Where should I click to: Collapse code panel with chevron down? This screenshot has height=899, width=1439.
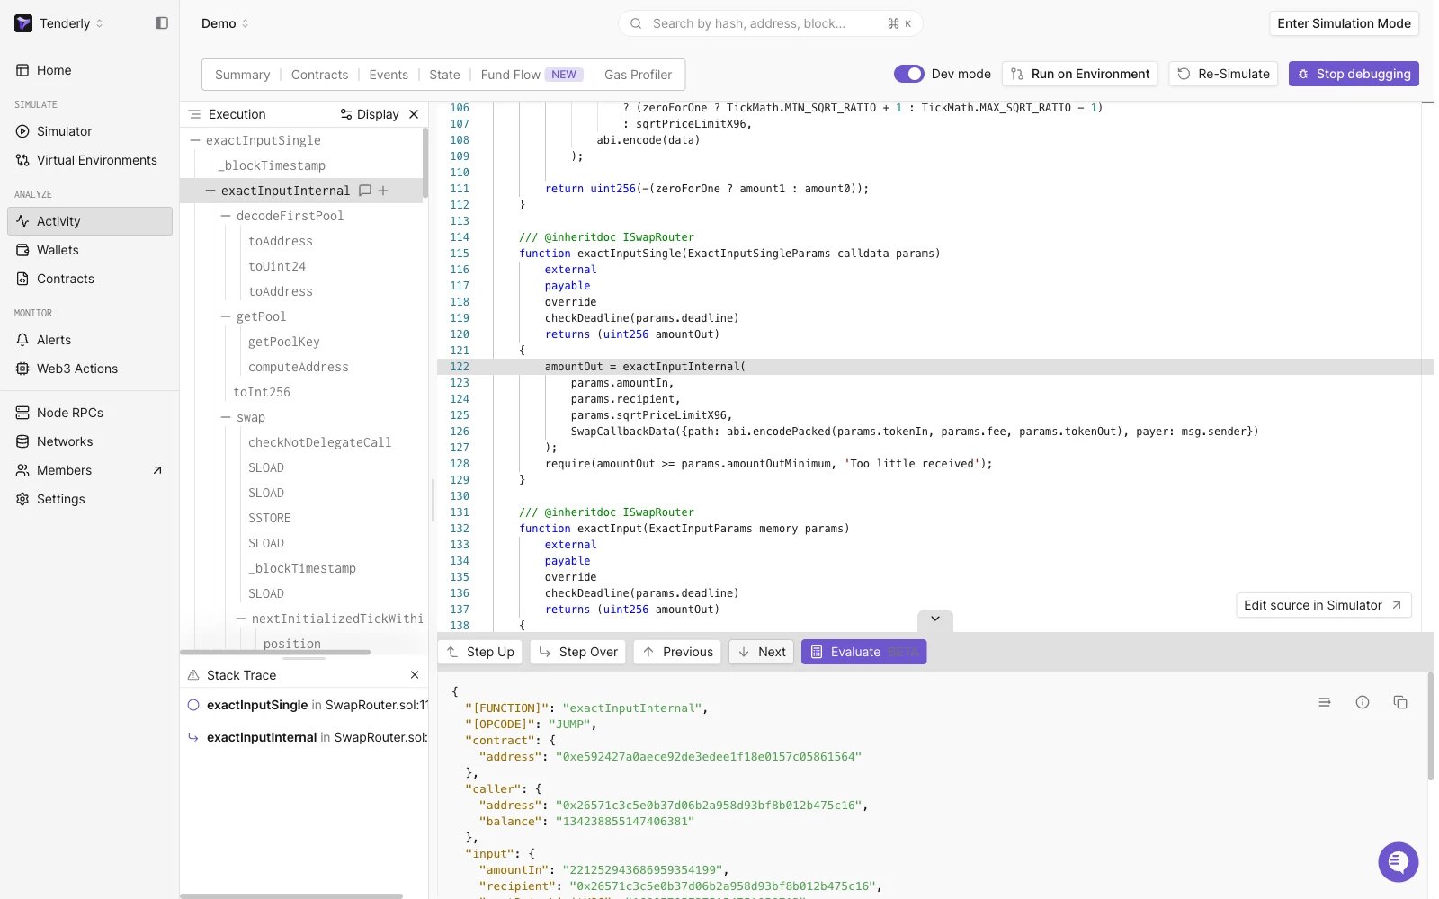(935, 619)
